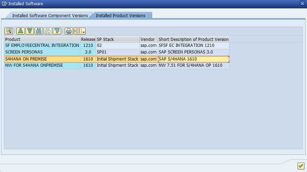Screen dimensions: 307x172
Task: Click SFSF EC INTEGRATION 1210 description
Action: [193, 45]
